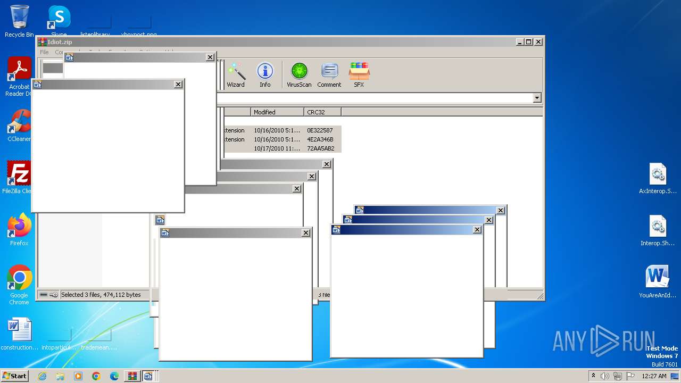Sort by the Modified column header
Screen dimensions: 681x383
pyautogui.click(x=277, y=112)
